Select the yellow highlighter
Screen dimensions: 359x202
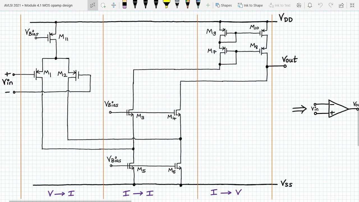(x=167, y=5)
